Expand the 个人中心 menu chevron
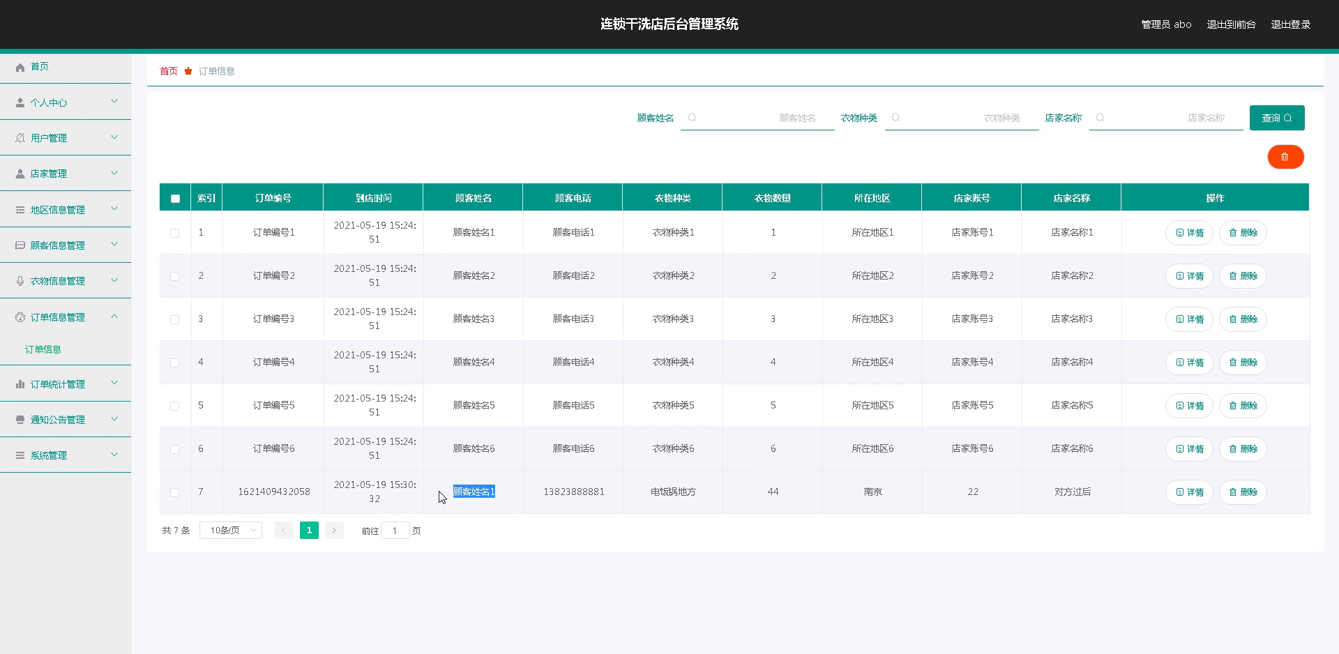1339x654 pixels. tap(114, 102)
